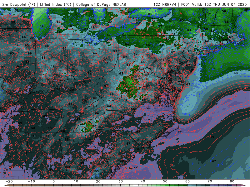Click the 80 label on the color scale

232,181
